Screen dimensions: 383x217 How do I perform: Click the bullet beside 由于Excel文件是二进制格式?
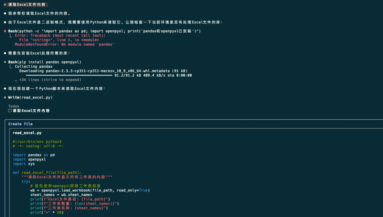[5, 22]
